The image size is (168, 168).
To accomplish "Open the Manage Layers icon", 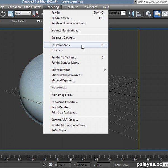I will [x=148, y=14].
